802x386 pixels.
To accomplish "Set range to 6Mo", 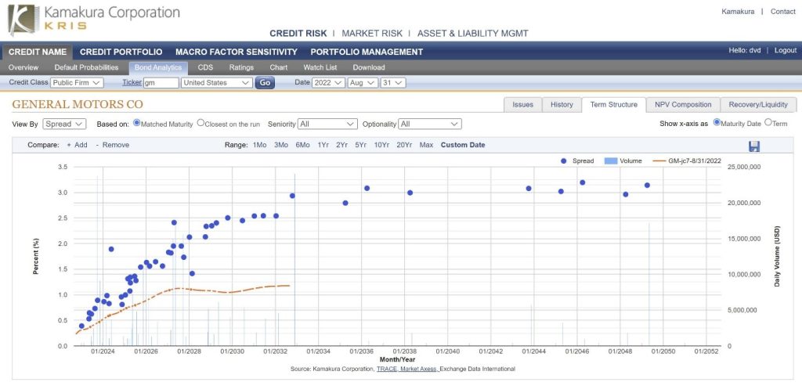I will click(x=302, y=145).
